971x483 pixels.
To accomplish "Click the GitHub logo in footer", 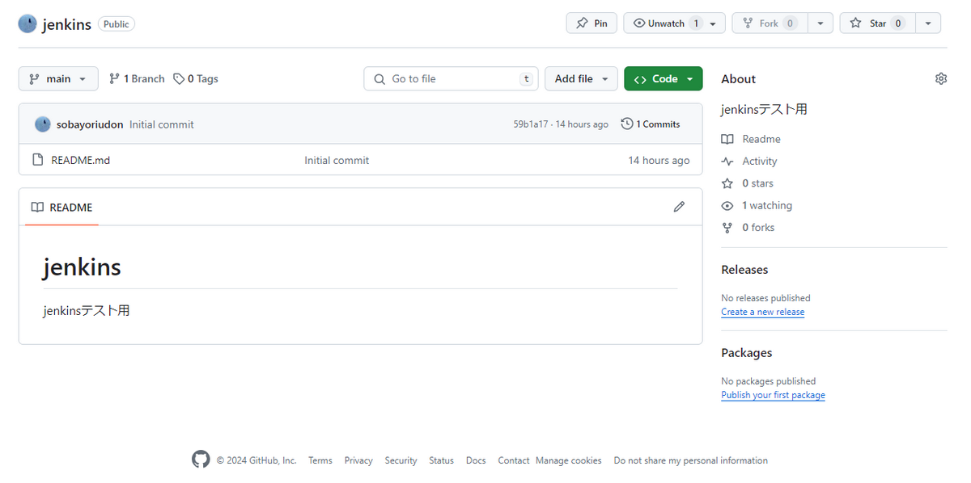I will pos(201,460).
